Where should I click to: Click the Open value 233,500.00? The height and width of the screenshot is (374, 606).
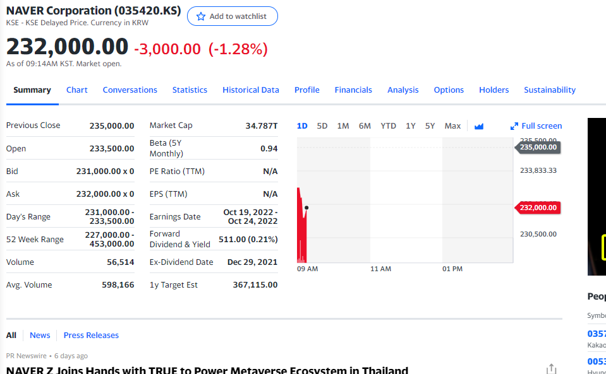(112, 148)
